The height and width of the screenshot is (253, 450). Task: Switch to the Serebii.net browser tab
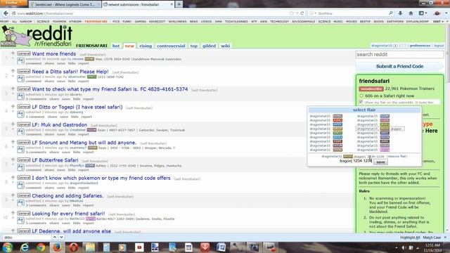pos(65,4)
